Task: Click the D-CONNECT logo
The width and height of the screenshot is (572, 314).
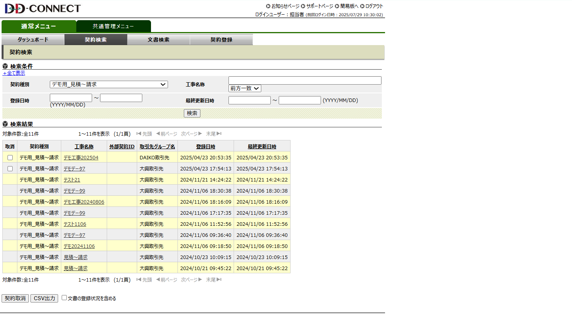Action: (41, 8)
